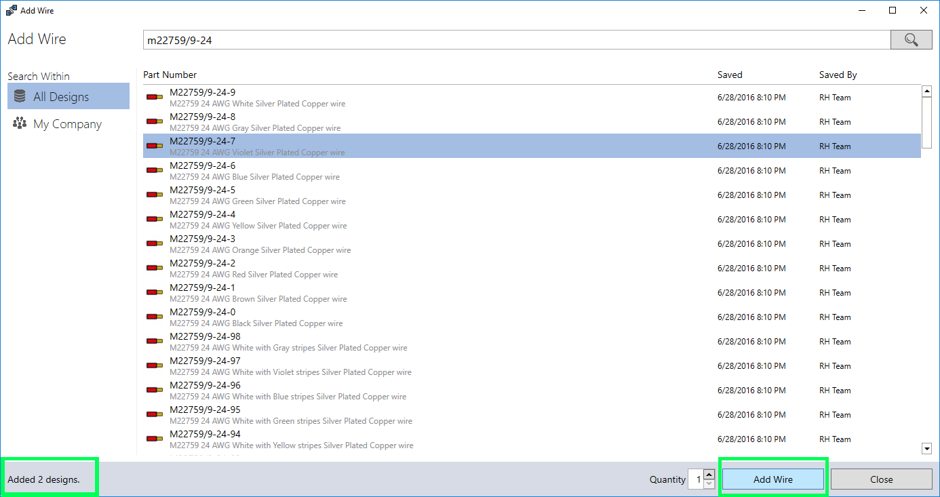Screen dimensions: 940x497
Task: Select part M22759/9-24-98
Action: [x=532, y=342]
